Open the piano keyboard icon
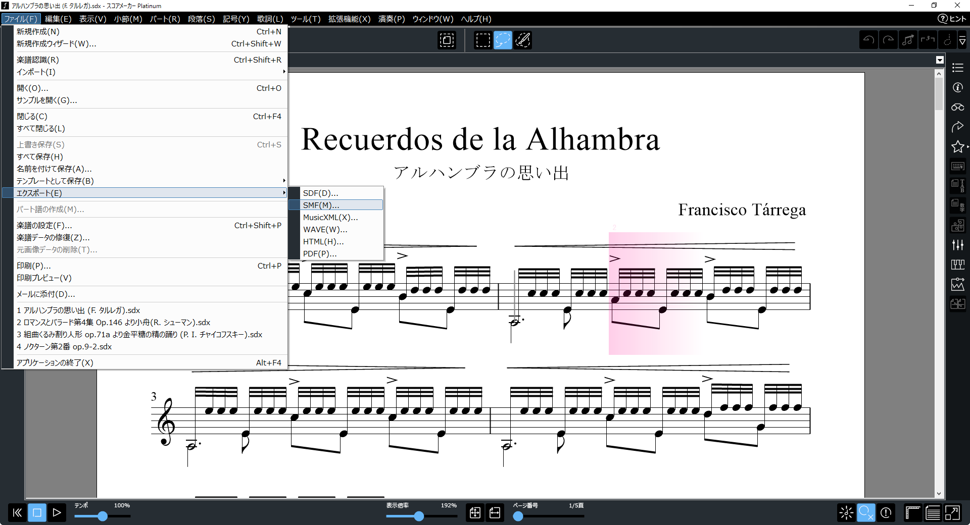This screenshot has width=970, height=525. [957, 265]
